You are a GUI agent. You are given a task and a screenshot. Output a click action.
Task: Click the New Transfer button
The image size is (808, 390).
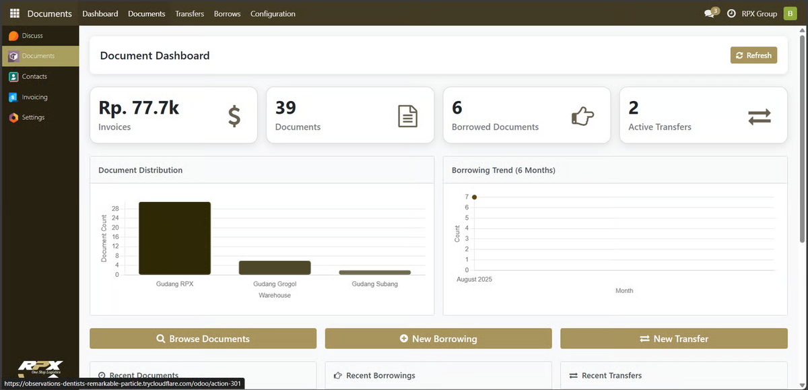673,339
